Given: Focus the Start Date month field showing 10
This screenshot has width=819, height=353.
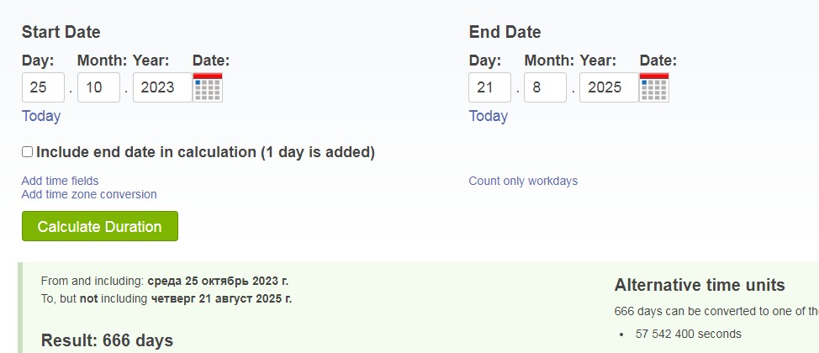Looking at the screenshot, I should (x=98, y=87).
